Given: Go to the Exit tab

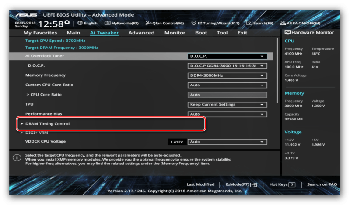Looking at the screenshot, I should pyautogui.click(x=242, y=33).
